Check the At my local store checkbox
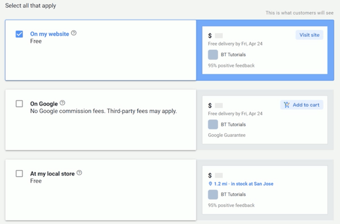Viewport: 340px width, 224px height. point(19,174)
